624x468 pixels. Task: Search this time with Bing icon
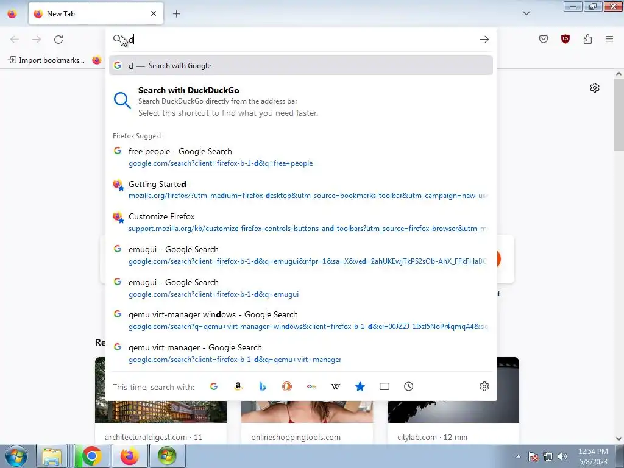262,386
